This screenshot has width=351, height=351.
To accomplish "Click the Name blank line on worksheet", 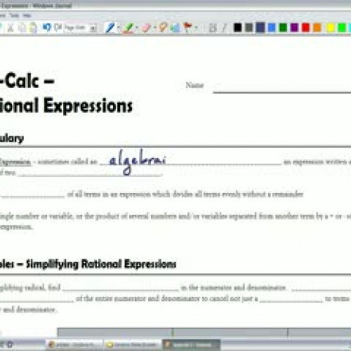I will tap(282, 92).
